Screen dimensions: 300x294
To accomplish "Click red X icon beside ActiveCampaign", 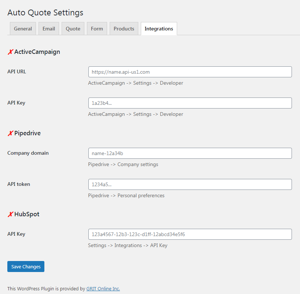I will 10,52.
